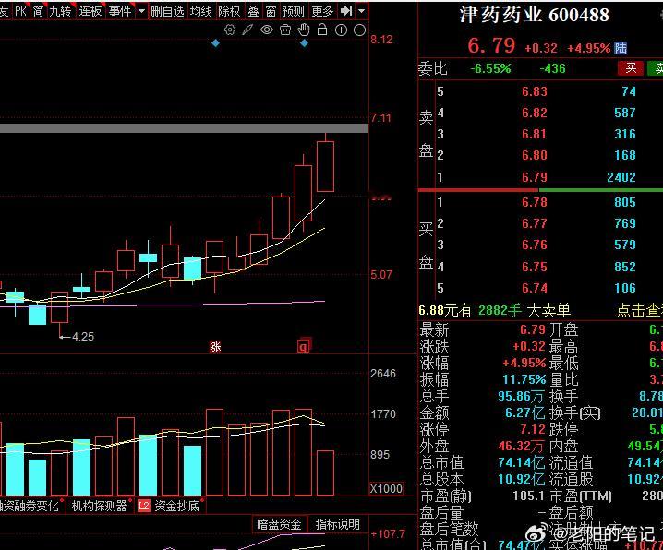Open chart settings gear icon
Viewport: 663px width, 550px height.
230,30
